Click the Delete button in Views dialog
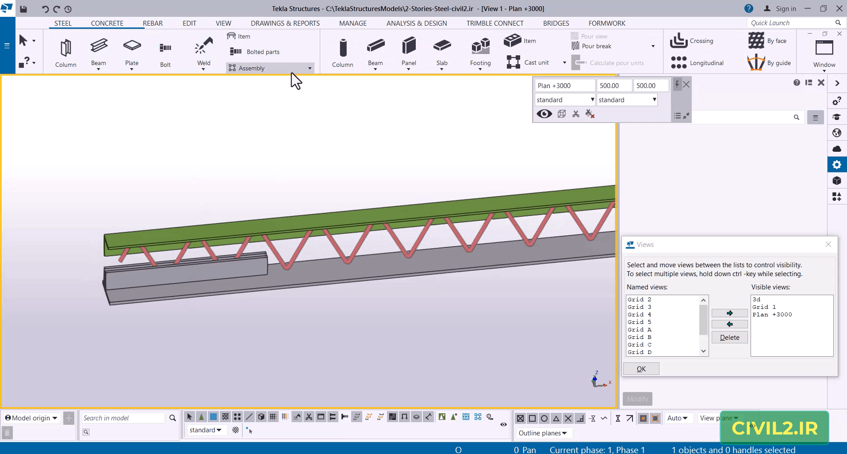The height and width of the screenshot is (454, 847). click(729, 337)
